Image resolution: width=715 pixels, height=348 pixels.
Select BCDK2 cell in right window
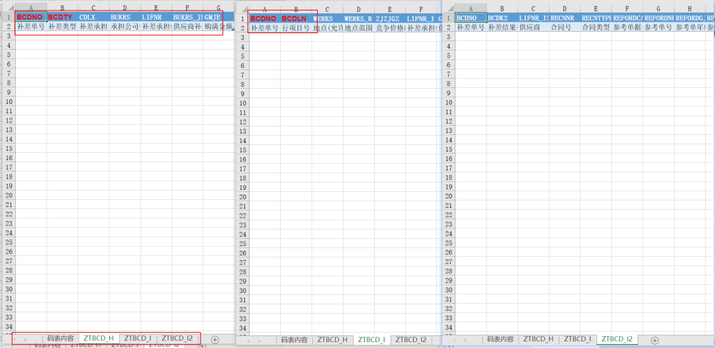[502, 18]
